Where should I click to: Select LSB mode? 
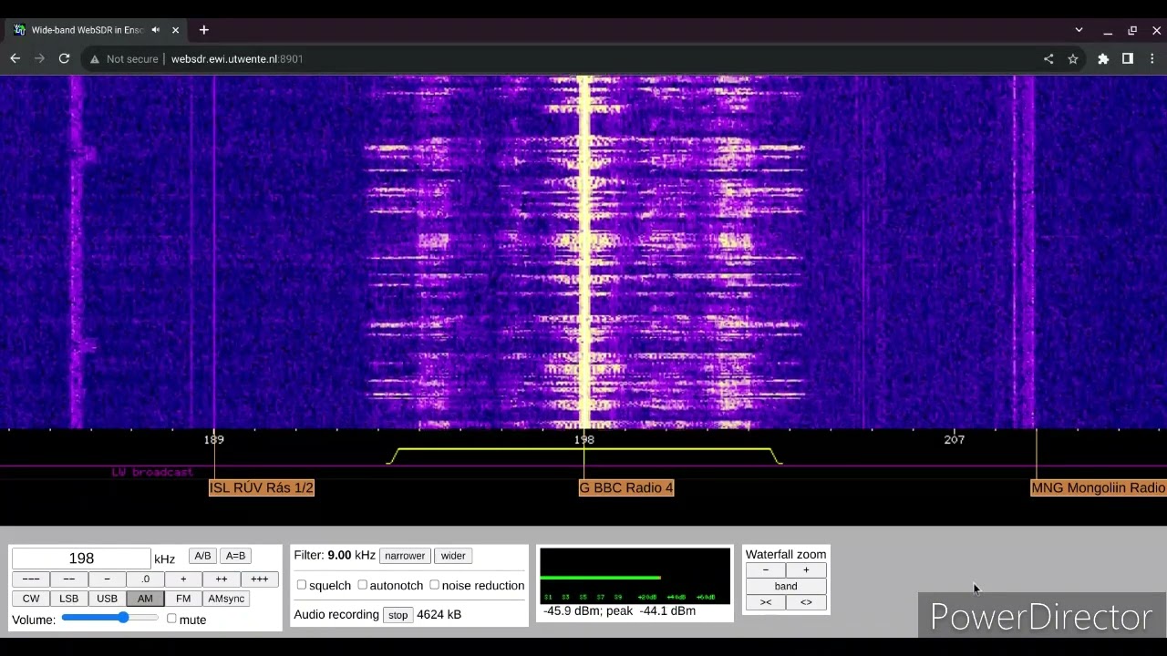[69, 599]
